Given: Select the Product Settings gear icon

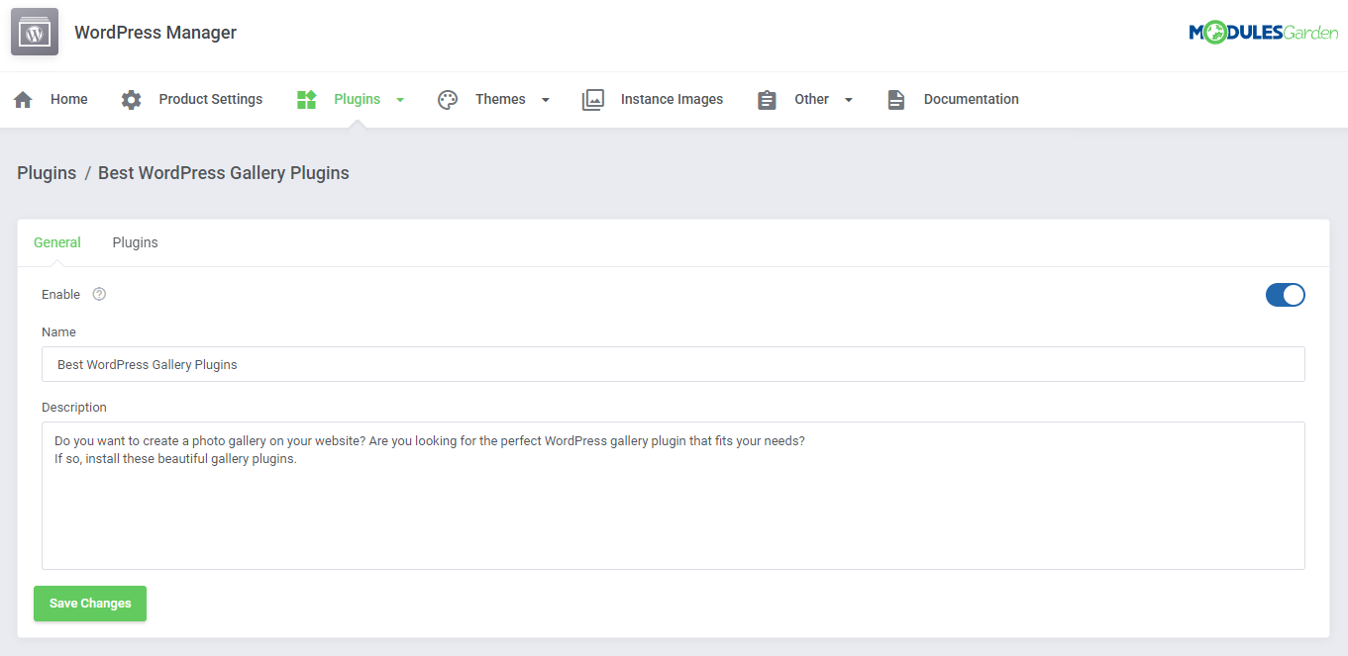Looking at the screenshot, I should tap(132, 99).
